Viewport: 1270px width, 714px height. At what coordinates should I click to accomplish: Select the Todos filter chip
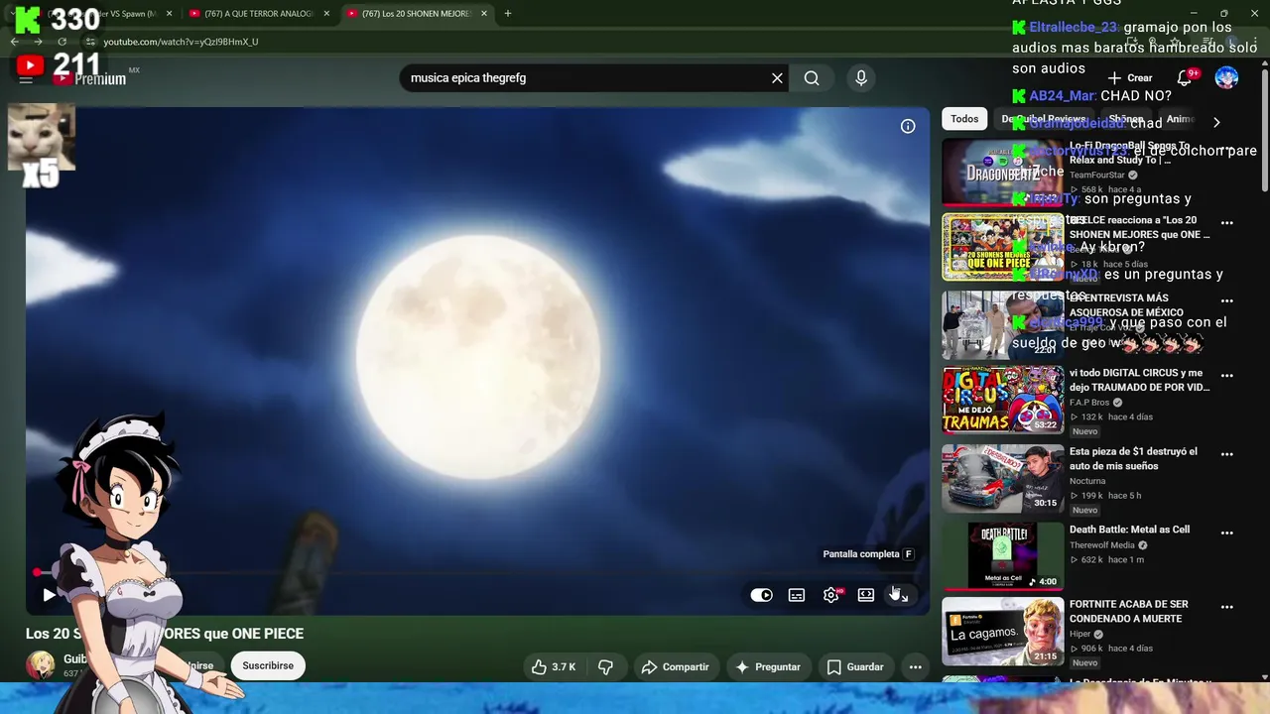tap(964, 119)
